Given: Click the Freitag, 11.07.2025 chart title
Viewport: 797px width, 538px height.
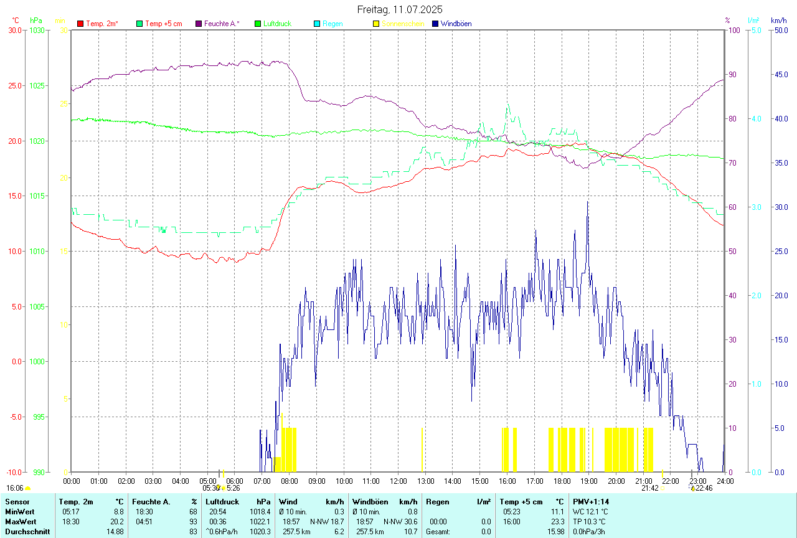Looking at the screenshot, I should pos(400,9).
